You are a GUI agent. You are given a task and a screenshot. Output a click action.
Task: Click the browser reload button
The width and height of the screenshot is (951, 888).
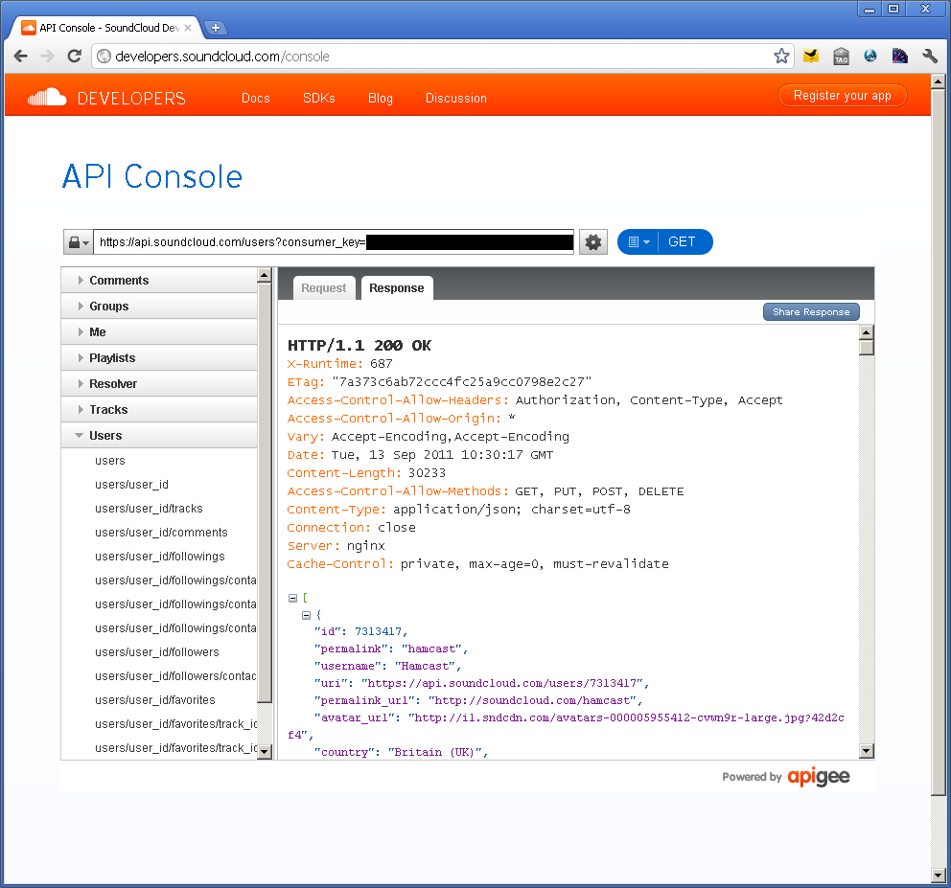coord(74,56)
